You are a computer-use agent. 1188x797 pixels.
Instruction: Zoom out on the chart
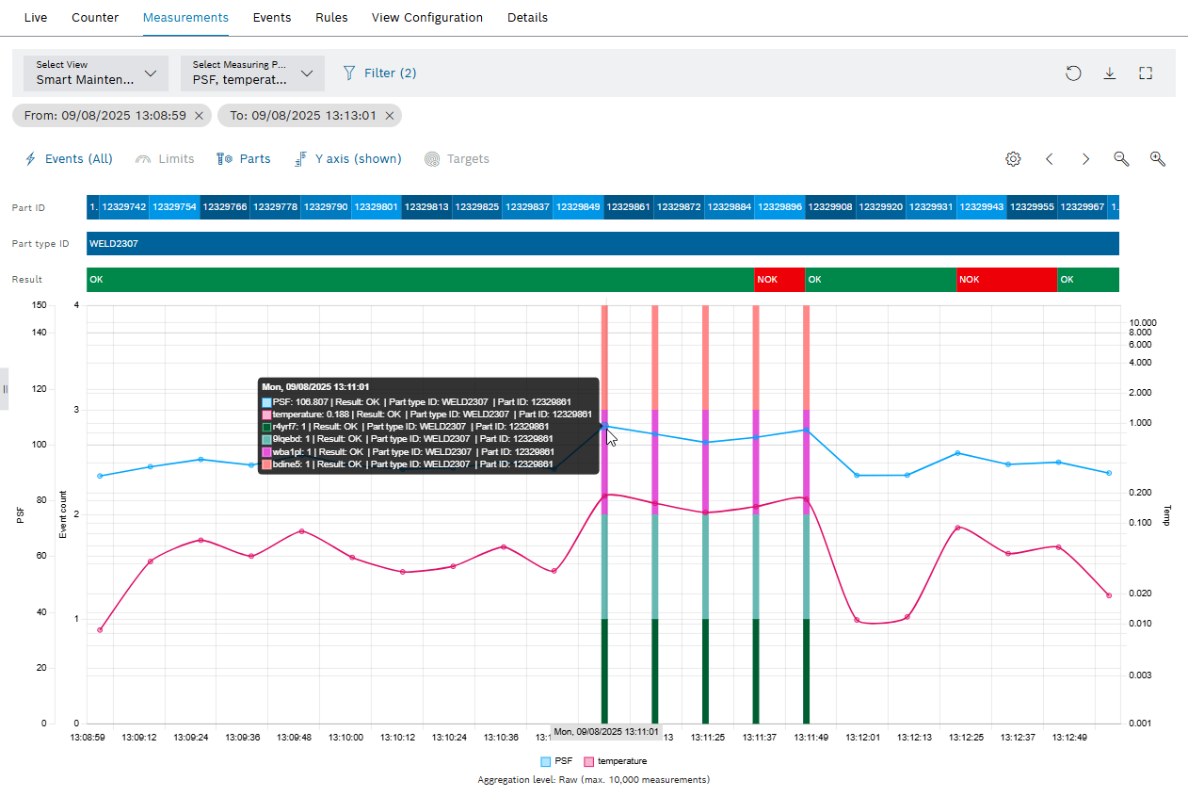click(1121, 159)
